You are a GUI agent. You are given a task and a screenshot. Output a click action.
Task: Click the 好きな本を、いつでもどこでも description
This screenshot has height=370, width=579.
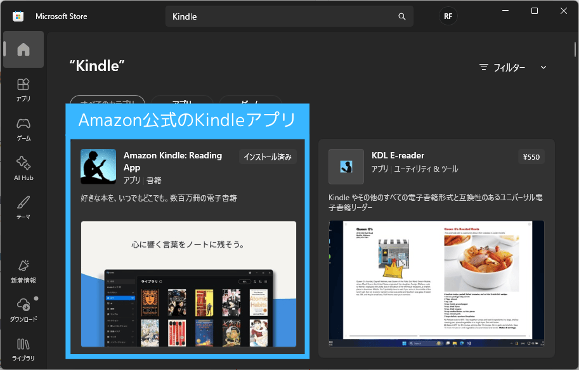coord(159,198)
